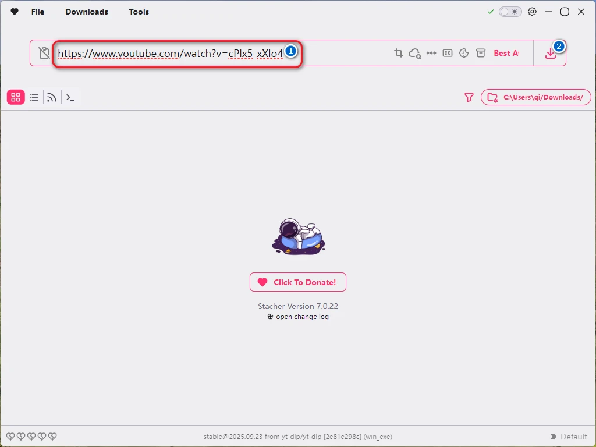
Task: Click the archive box icon
Action: tap(481, 53)
